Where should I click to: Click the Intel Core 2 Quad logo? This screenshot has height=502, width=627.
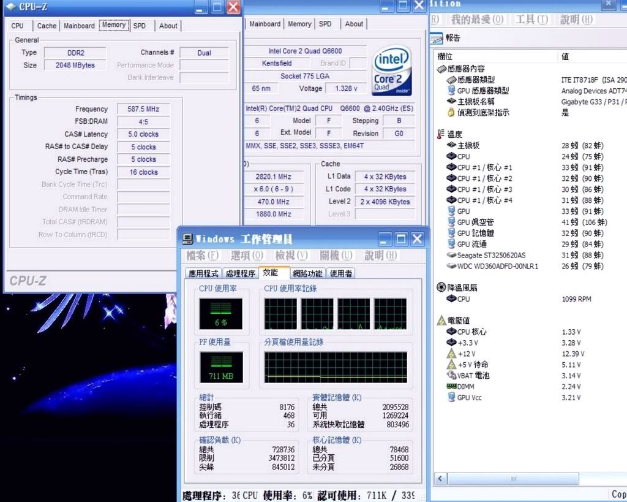pyautogui.click(x=391, y=70)
